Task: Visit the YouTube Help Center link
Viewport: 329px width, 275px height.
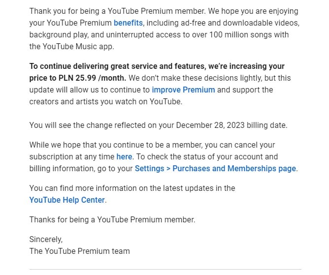Action: coord(67,200)
